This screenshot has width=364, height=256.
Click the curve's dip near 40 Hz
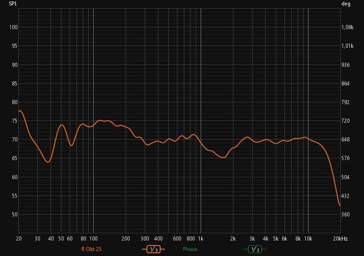[48, 162]
